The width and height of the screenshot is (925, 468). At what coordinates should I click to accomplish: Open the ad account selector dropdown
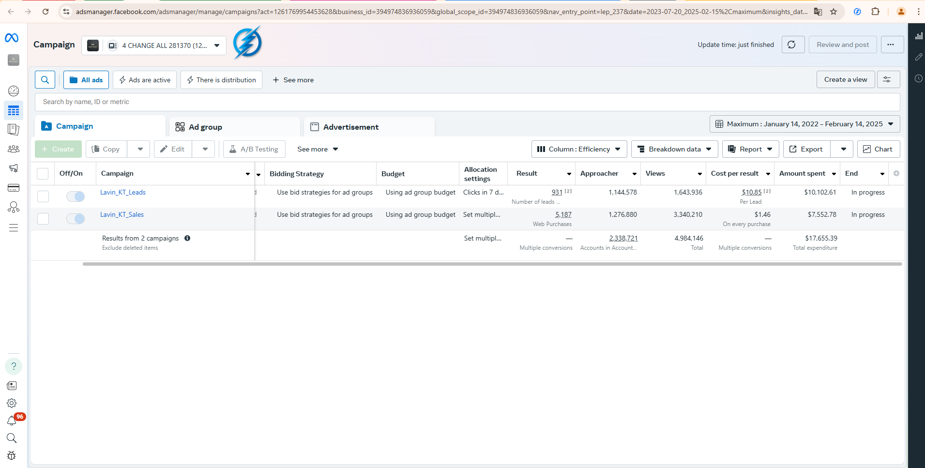coord(154,45)
